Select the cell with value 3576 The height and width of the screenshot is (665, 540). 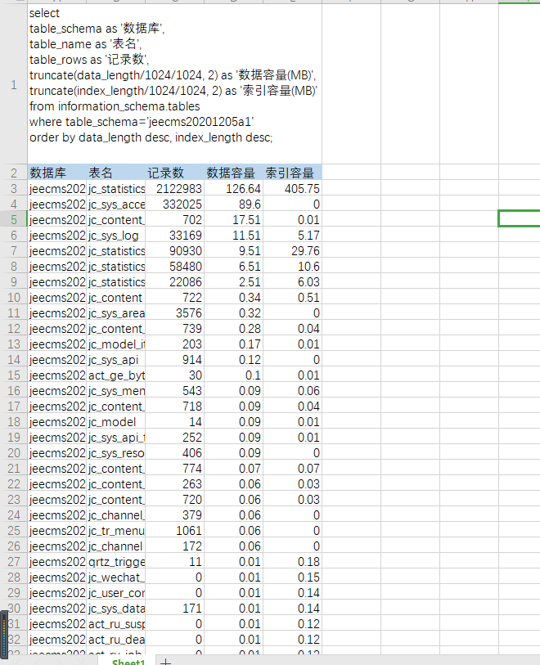click(175, 312)
